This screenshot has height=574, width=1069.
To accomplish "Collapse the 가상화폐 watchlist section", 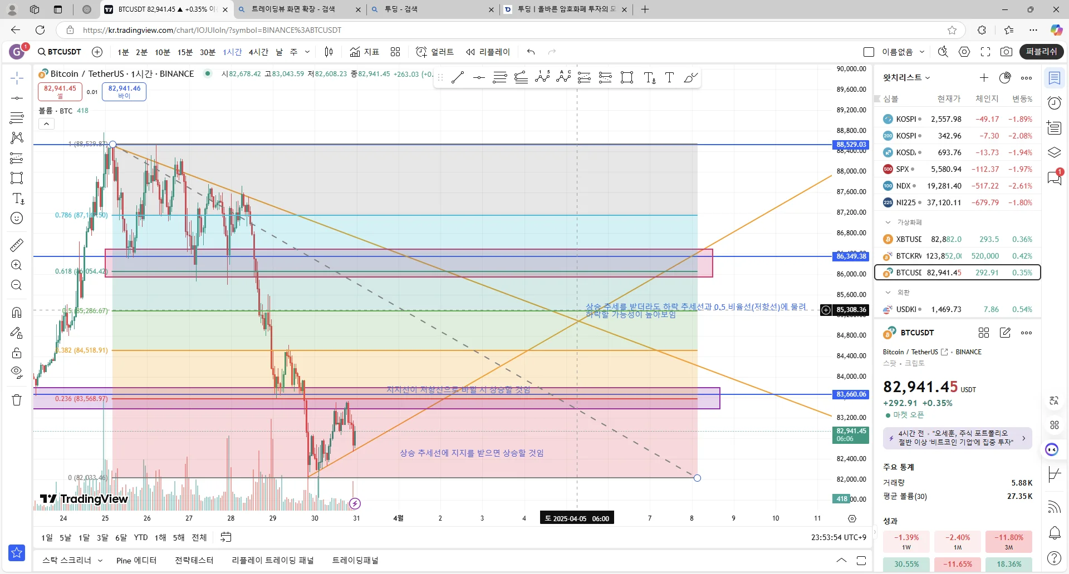I will pyautogui.click(x=888, y=222).
